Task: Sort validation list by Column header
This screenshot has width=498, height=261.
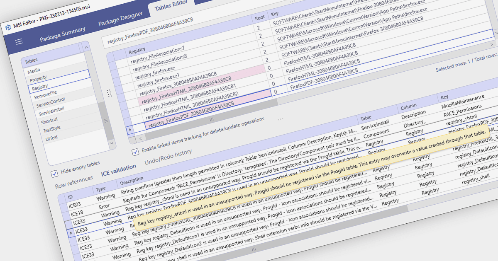Action: pos(409,106)
